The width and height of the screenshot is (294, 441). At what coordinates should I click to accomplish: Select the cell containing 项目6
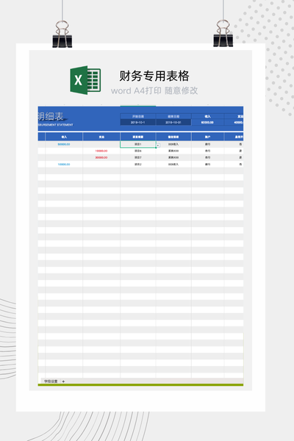click(138, 151)
